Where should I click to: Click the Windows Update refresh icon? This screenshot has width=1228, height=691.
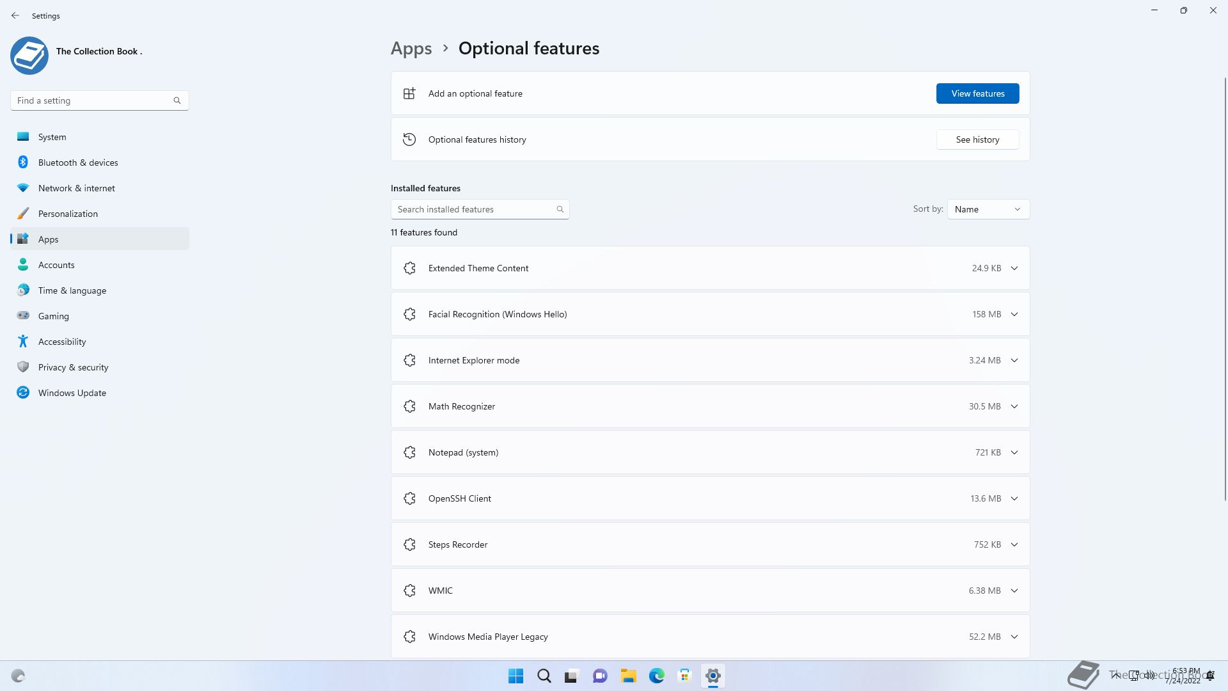pyautogui.click(x=23, y=392)
